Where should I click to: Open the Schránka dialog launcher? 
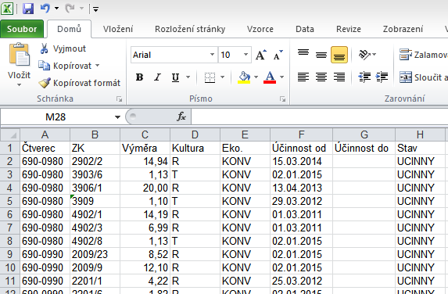pos(119,99)
